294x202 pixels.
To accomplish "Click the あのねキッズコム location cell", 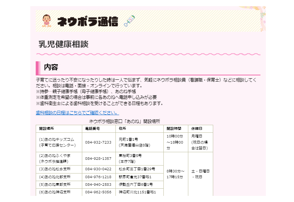I will coord(57,142).
